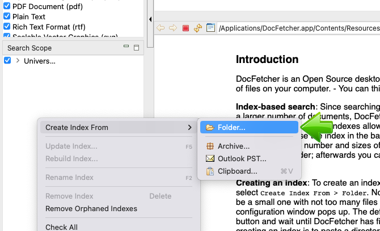Uncheck Rich Text Format (rtf) file type
The image size is (380, 231).
7,26
